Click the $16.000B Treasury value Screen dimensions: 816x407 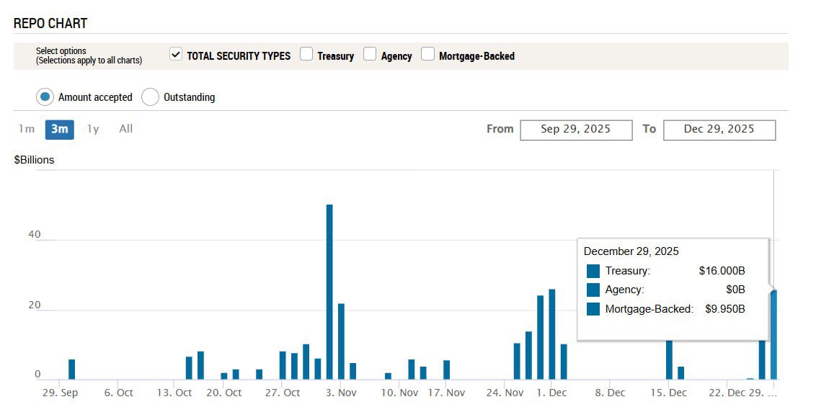[722, 271]
